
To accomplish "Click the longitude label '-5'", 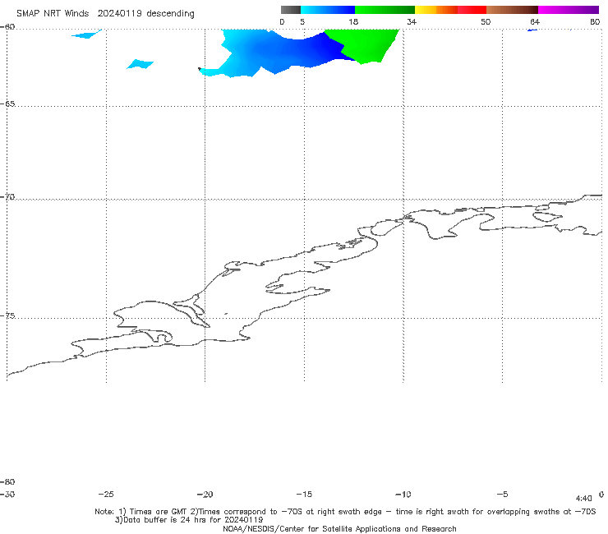I will coord(502,494).
